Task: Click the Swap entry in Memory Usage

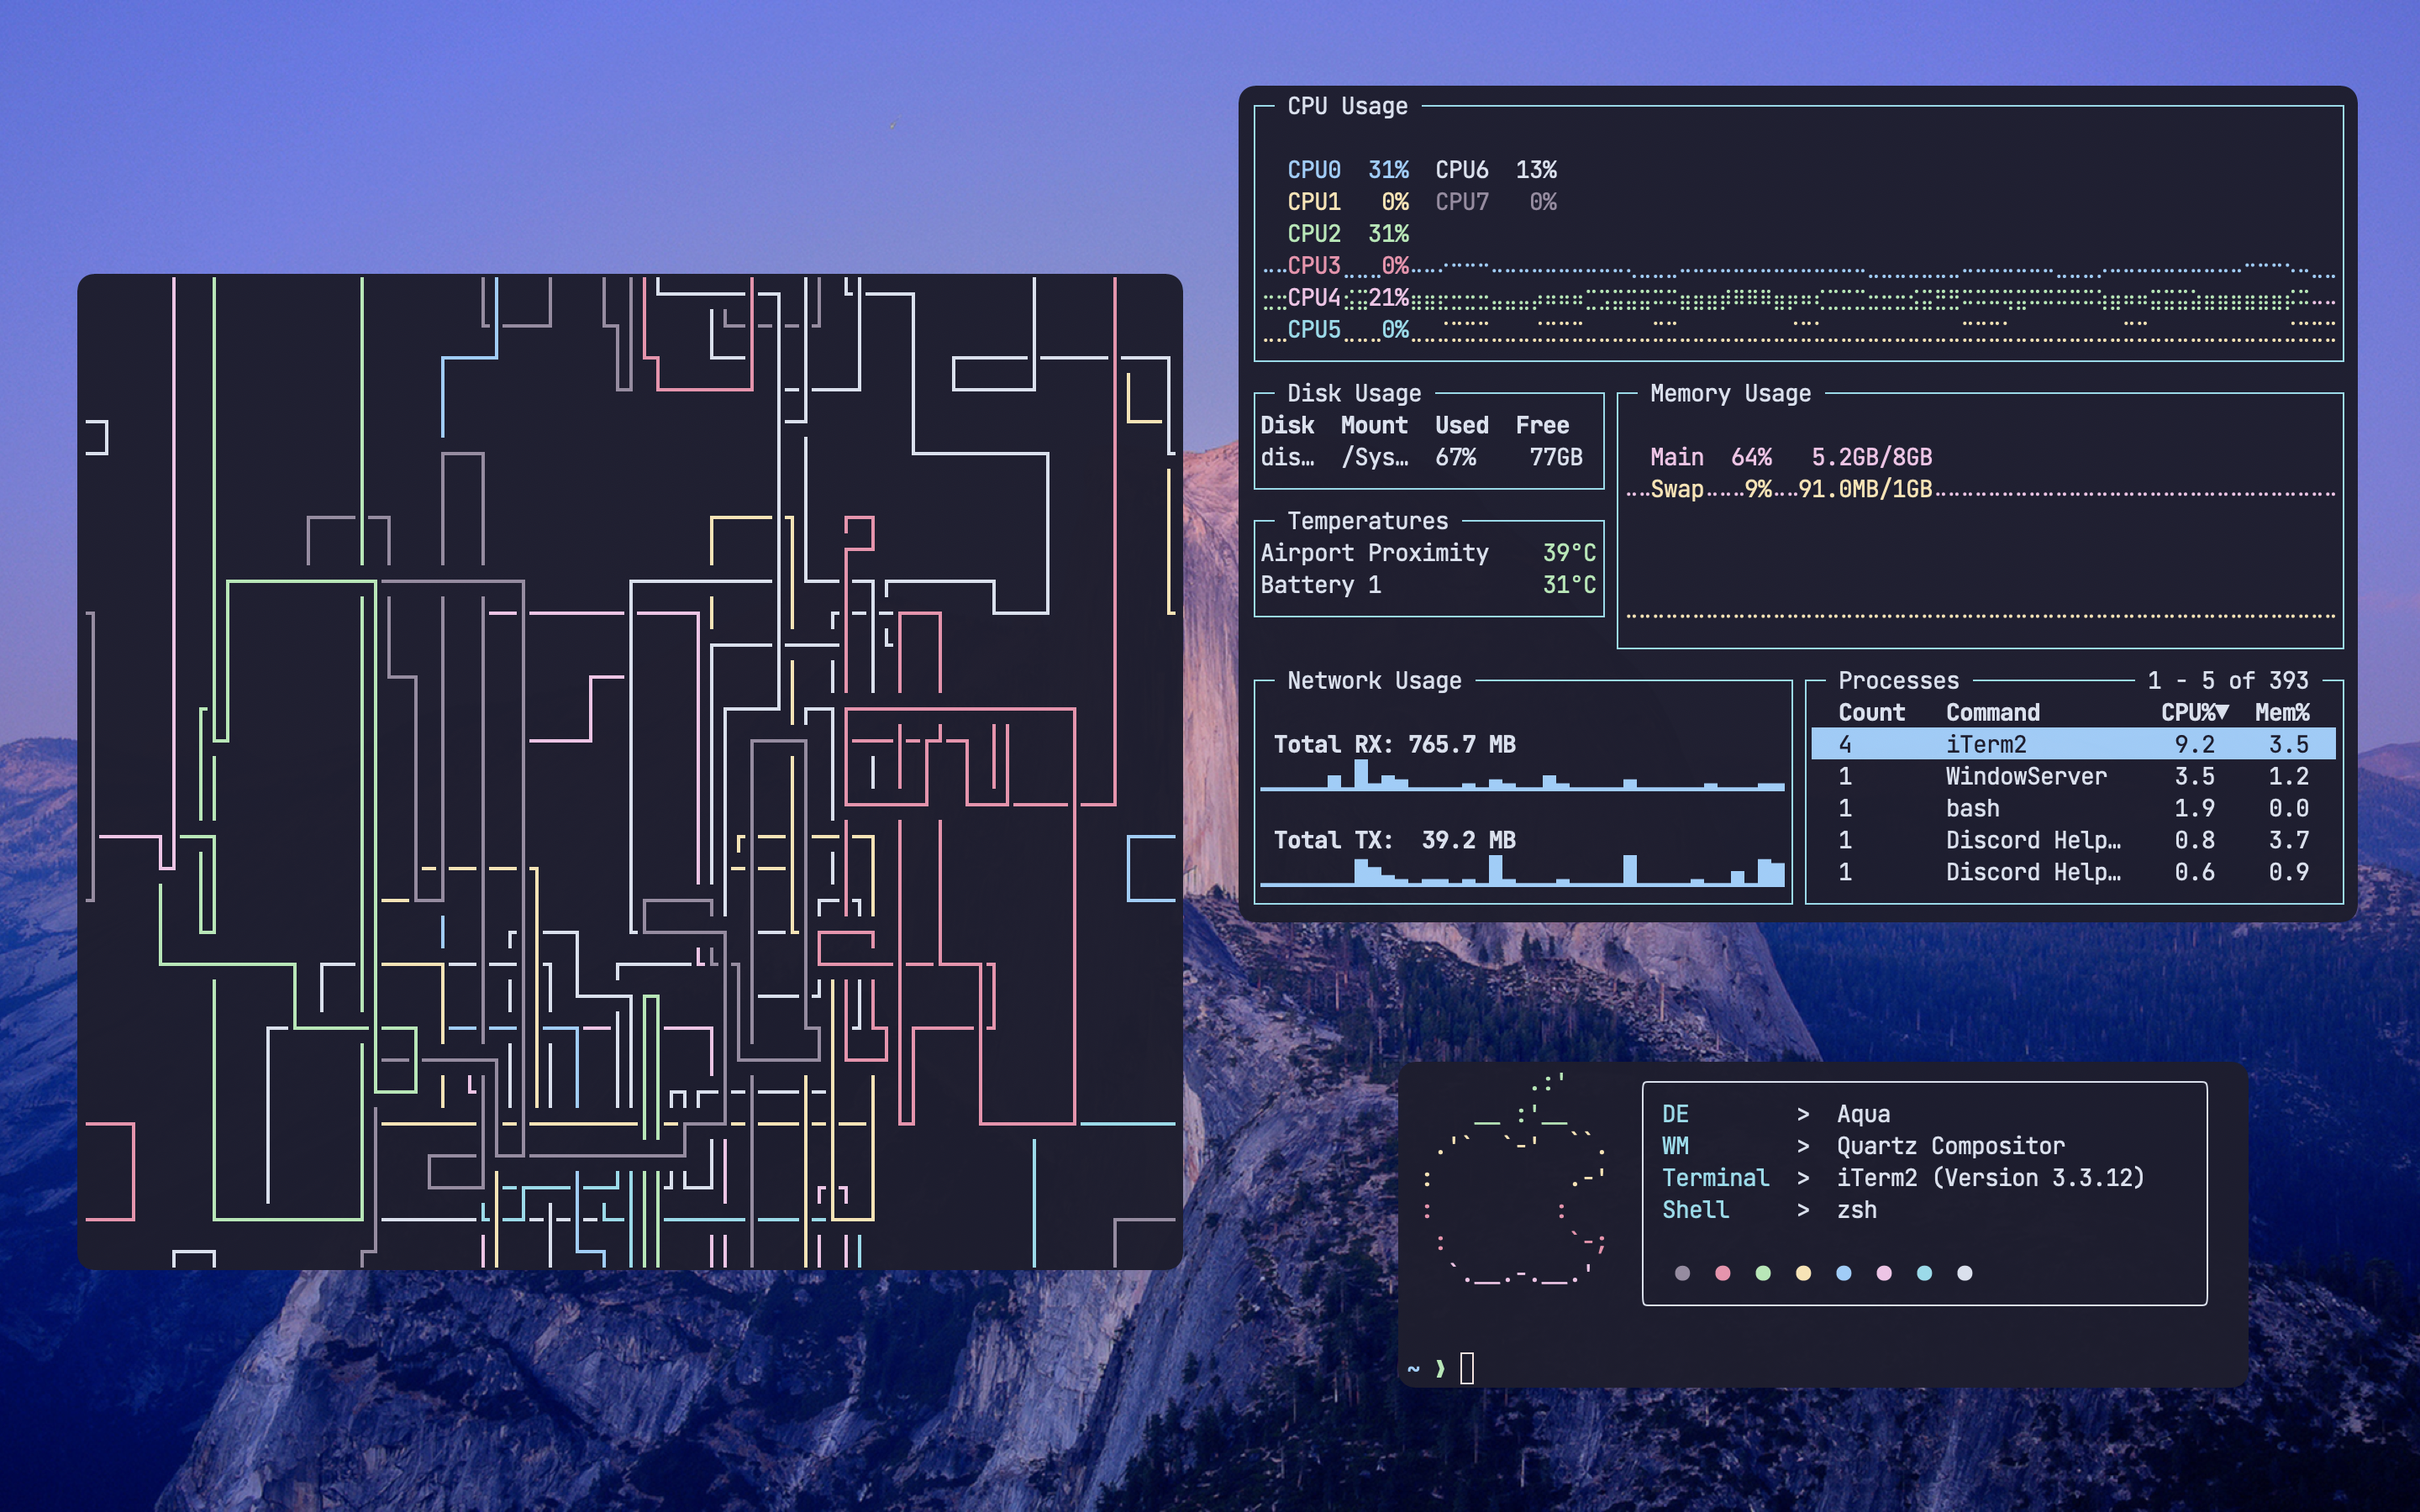Action: point(1676,489)
